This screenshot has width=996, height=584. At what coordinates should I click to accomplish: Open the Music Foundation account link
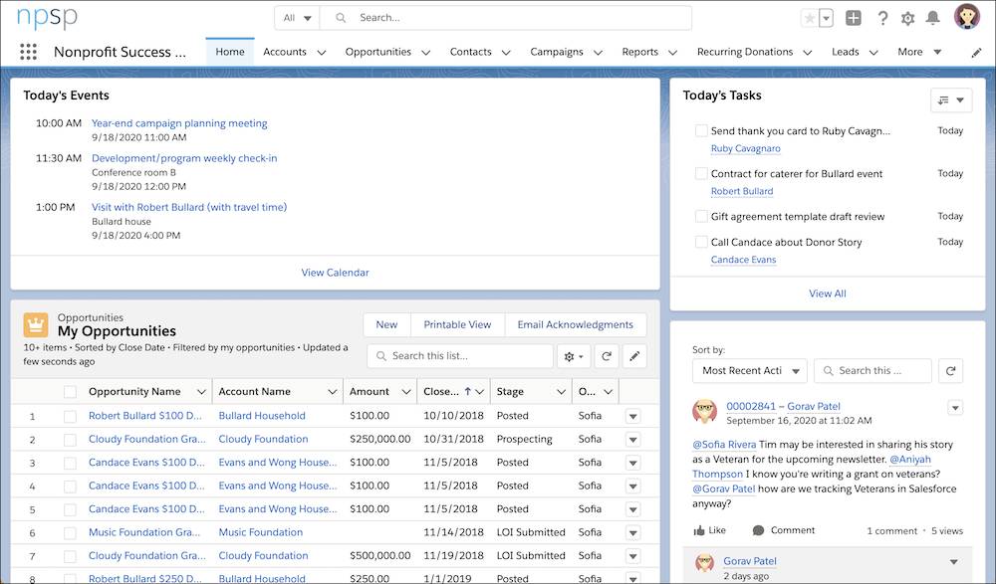click(260, 532)
